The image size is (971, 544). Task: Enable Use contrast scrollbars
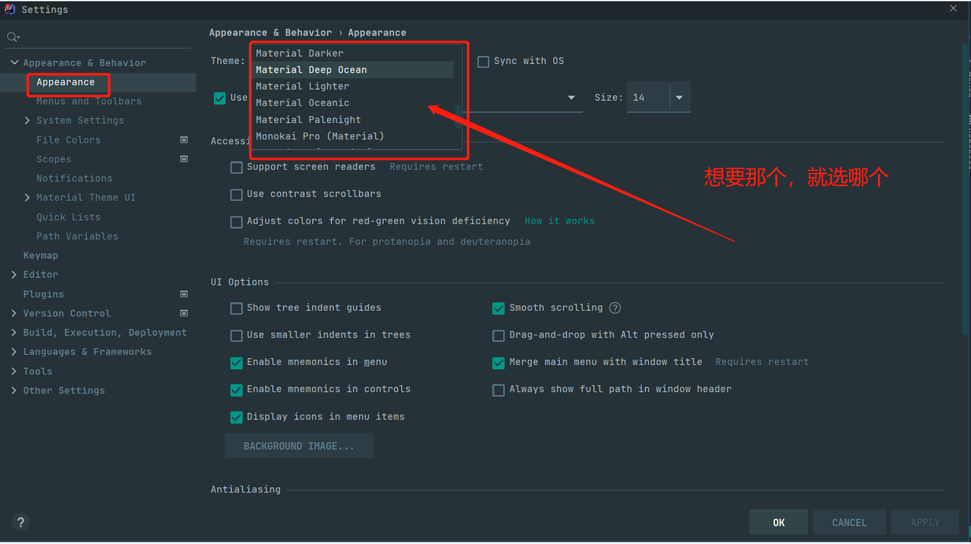236,195
